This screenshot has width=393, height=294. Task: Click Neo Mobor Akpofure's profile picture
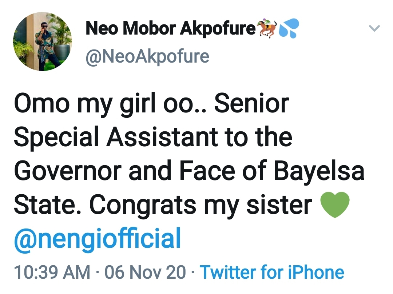tap(43, 41)
